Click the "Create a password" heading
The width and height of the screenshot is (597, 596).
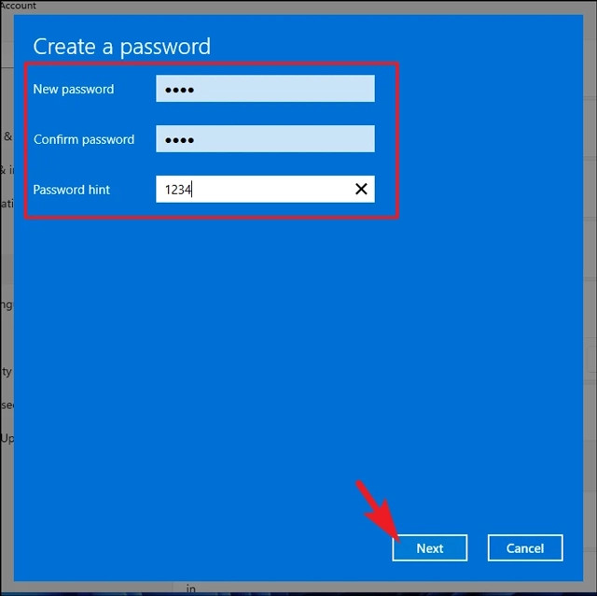pyautogui.click(x=121, y=47)
